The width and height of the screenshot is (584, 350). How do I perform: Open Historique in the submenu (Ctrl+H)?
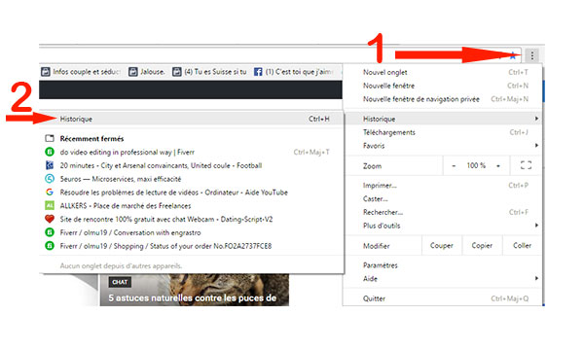pyautogui.click(x=192, y=119)
